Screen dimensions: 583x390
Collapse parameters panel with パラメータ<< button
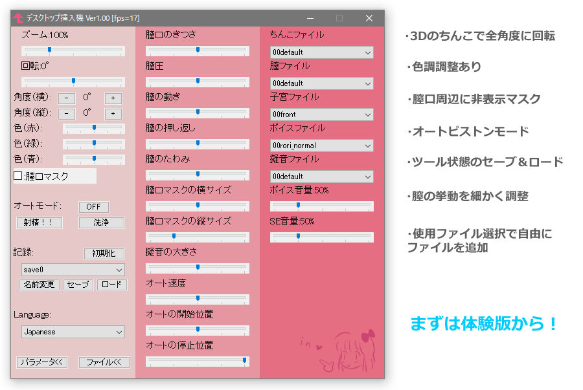[x=42, y=362]
